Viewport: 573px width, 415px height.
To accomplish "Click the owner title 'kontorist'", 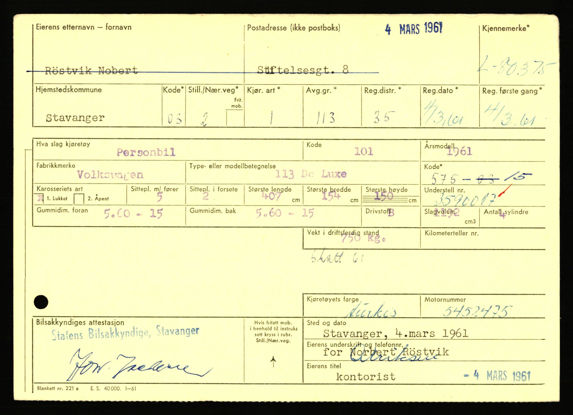I will [x=366, y=377].
